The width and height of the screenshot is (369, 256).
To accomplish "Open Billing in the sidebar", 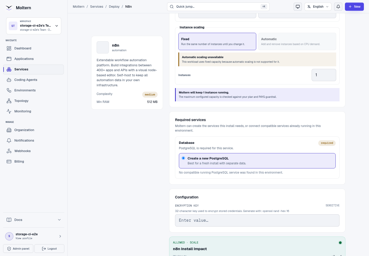I will [x=33, y=162].
